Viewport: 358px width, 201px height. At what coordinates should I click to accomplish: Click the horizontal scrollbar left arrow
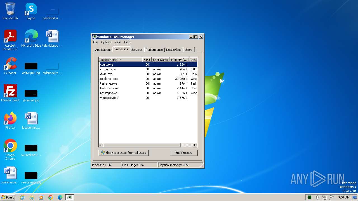(101, 145)
